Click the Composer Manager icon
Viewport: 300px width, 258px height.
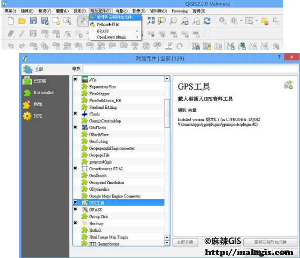tap(67, 21)
